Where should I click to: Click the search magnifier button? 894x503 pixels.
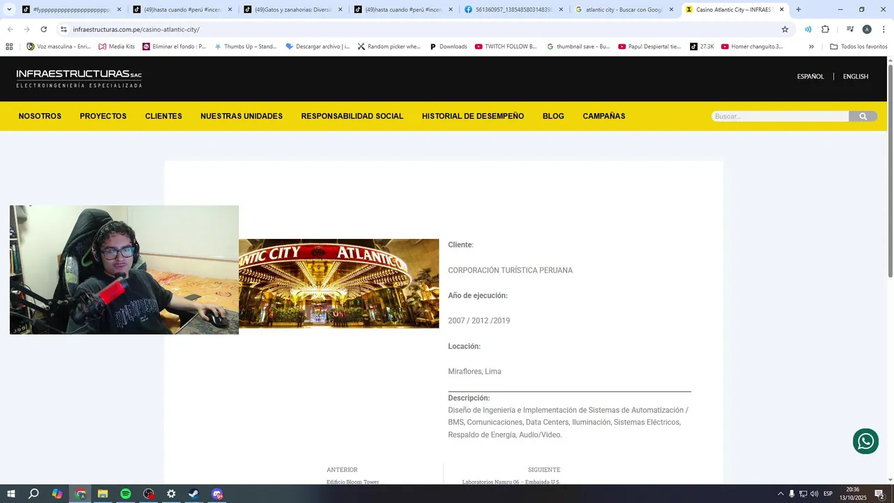coord(863,117)
